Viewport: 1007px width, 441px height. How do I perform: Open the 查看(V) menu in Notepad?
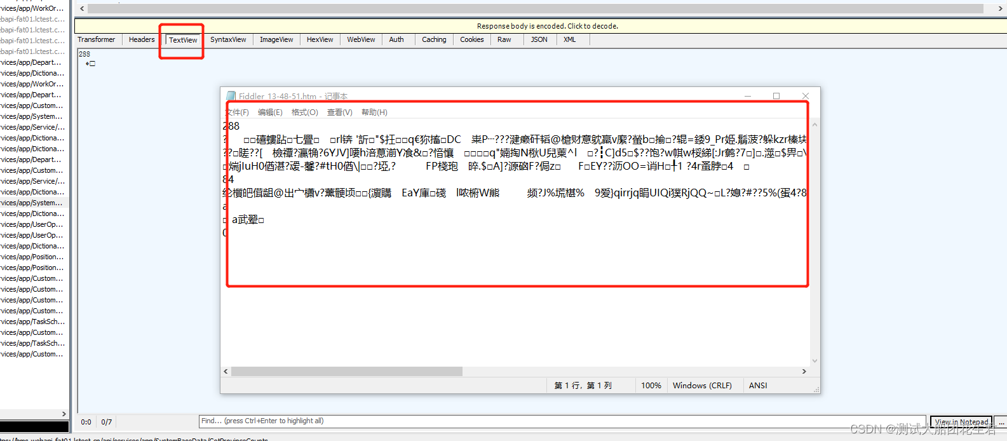tap(339, 112)
